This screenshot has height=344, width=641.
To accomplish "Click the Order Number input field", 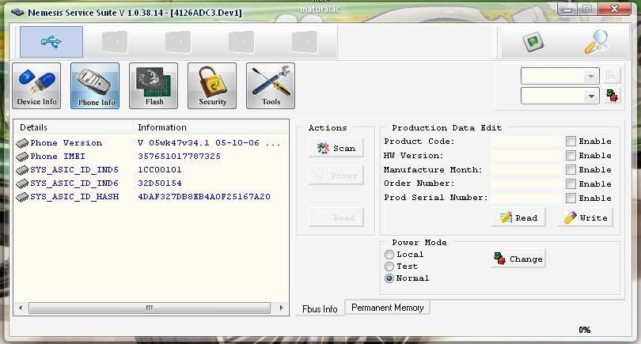I will [x=526, y=183].
